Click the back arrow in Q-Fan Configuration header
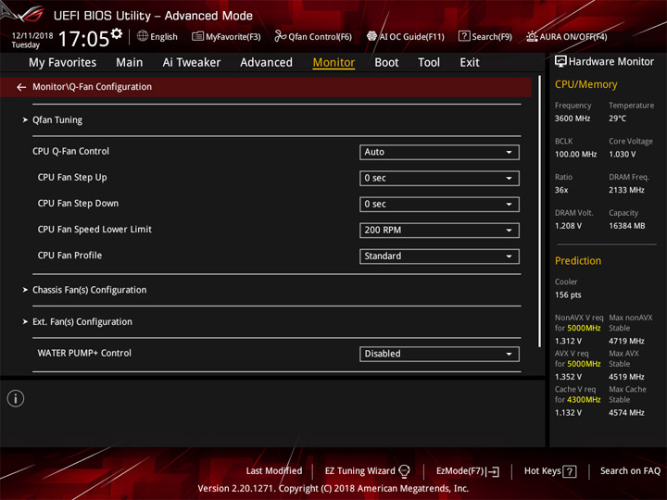This screenshot has height=500, width=667. (x=21, y=87)
